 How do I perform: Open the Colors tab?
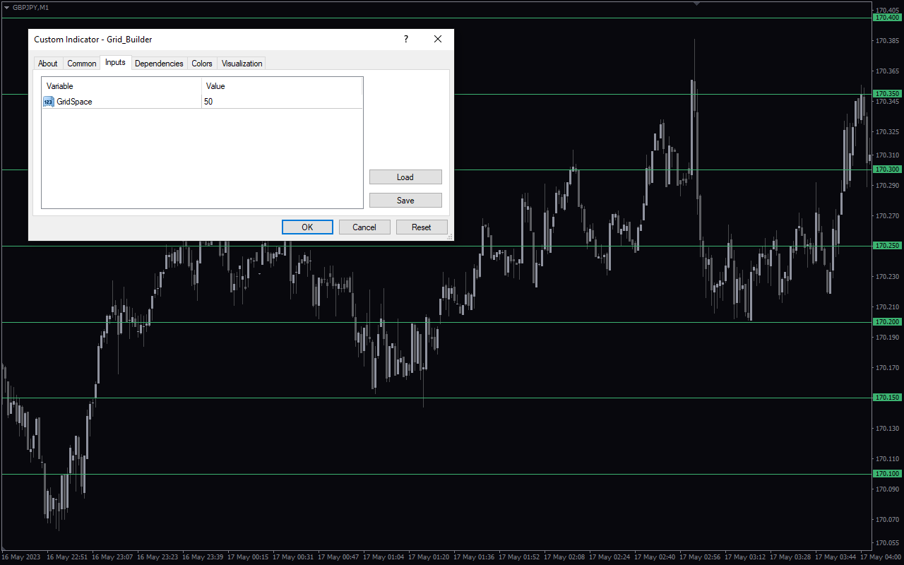[202, 64]
